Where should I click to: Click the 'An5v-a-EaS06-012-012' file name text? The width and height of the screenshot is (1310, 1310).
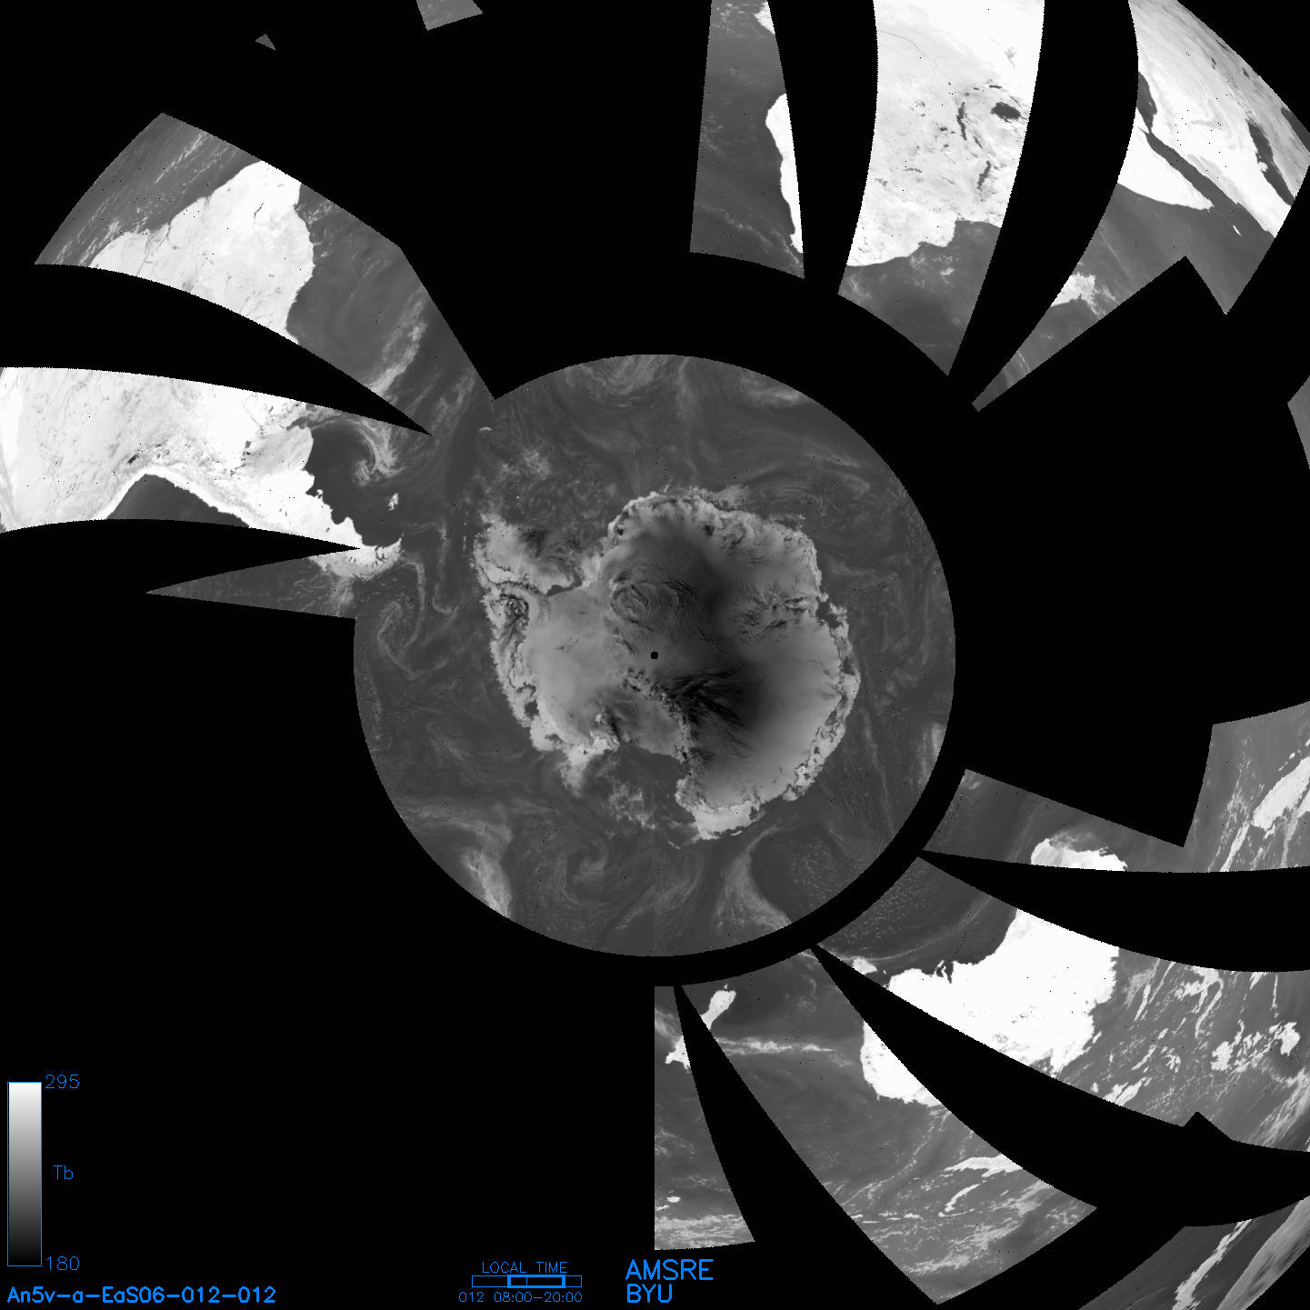[142, 1295]
